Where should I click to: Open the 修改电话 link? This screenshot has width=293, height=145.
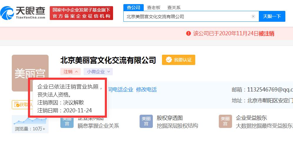146,90
